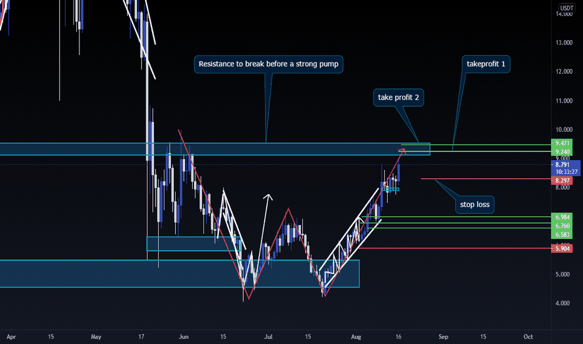Click the Sep date on time axis
Screen dimensions: 583x344
coord(444,337)
